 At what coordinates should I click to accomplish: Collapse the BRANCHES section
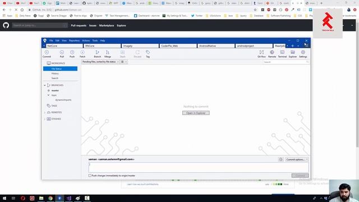pyautogui.click(x=45, y=85)
